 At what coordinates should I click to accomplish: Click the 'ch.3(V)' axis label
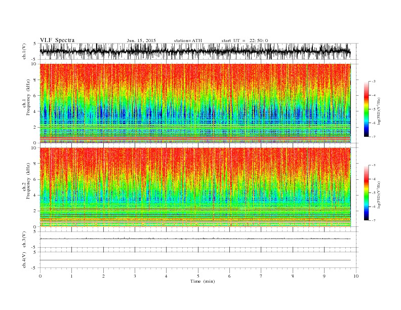[24, 240]
